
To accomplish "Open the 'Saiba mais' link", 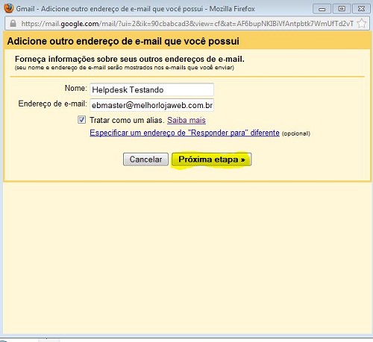I will click(186, 120).
